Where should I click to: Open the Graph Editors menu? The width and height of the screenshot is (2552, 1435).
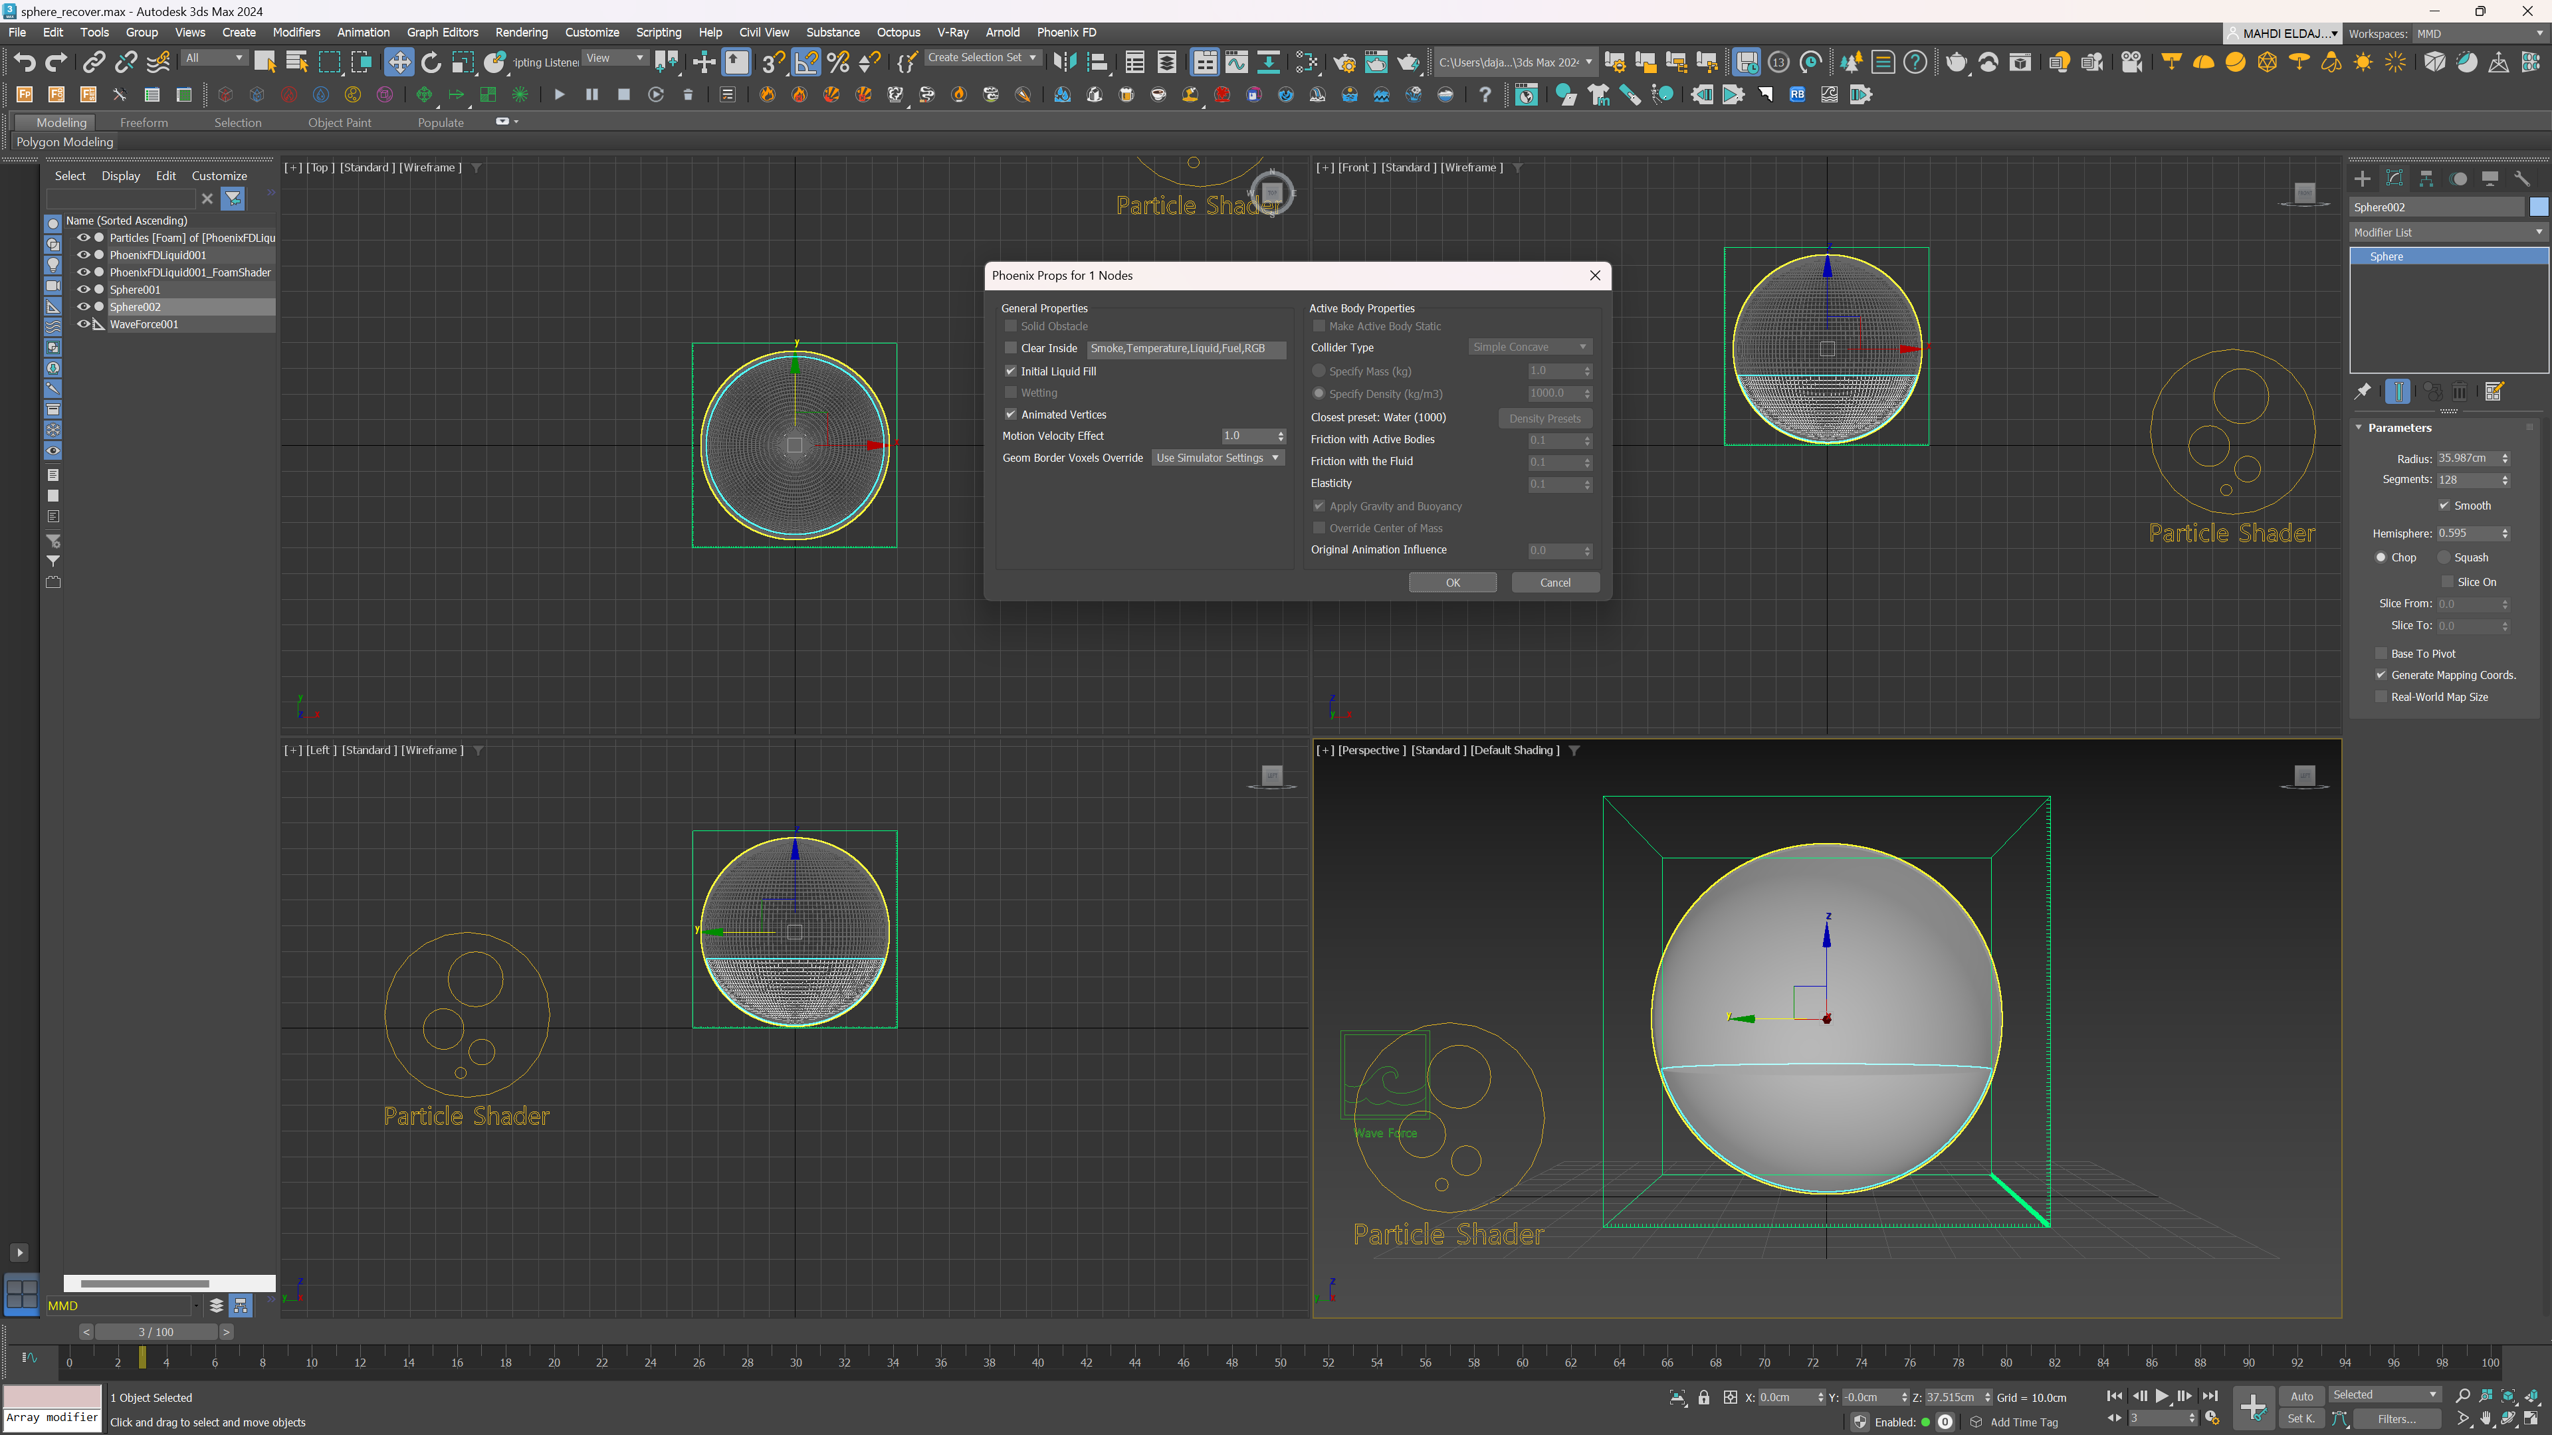(x=442, y=33)
